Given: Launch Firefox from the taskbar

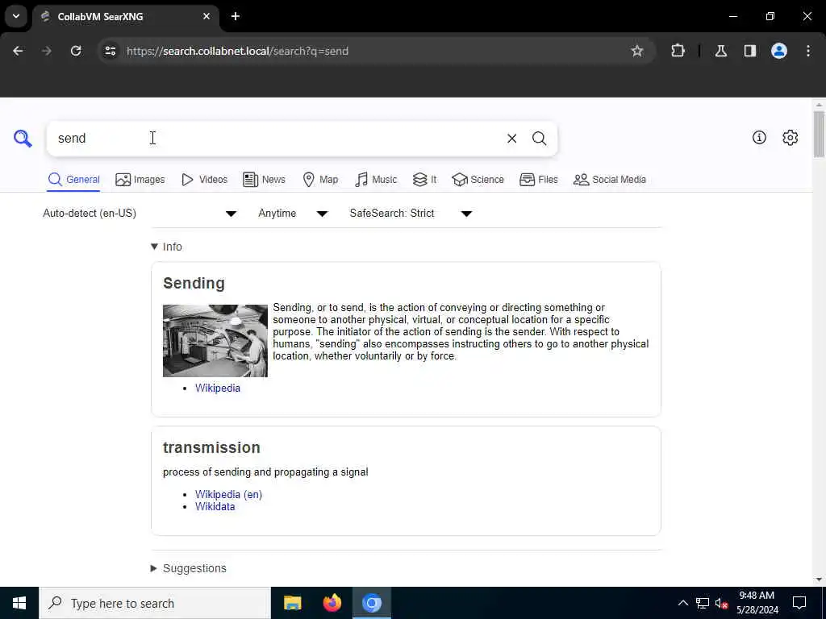Looking at the screenshot, I should click(x=332, y=603).
